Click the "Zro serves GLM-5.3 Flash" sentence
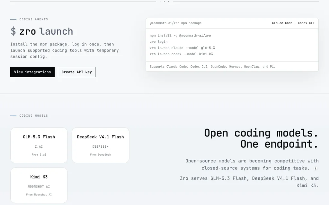 tap(249, 182)
